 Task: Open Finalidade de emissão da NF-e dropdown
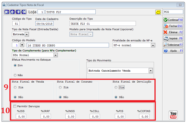pos(153,45)
